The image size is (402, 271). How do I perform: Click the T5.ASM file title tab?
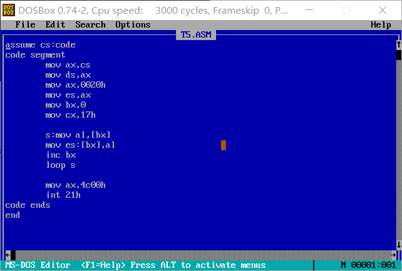(196, 34)
